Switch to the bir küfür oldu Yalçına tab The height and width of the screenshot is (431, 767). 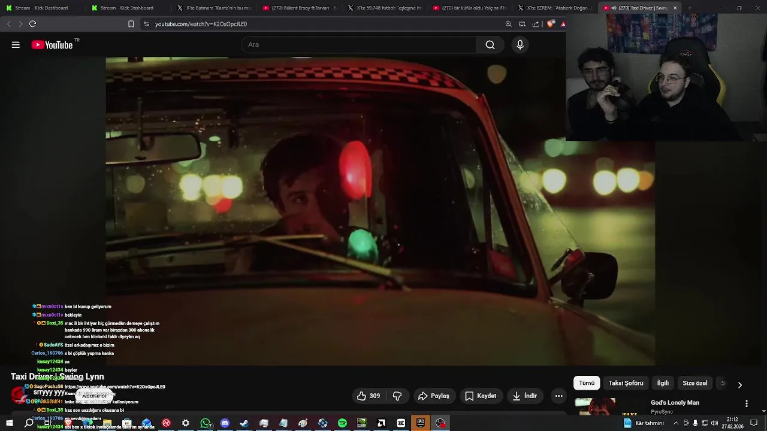click(470, 8)
